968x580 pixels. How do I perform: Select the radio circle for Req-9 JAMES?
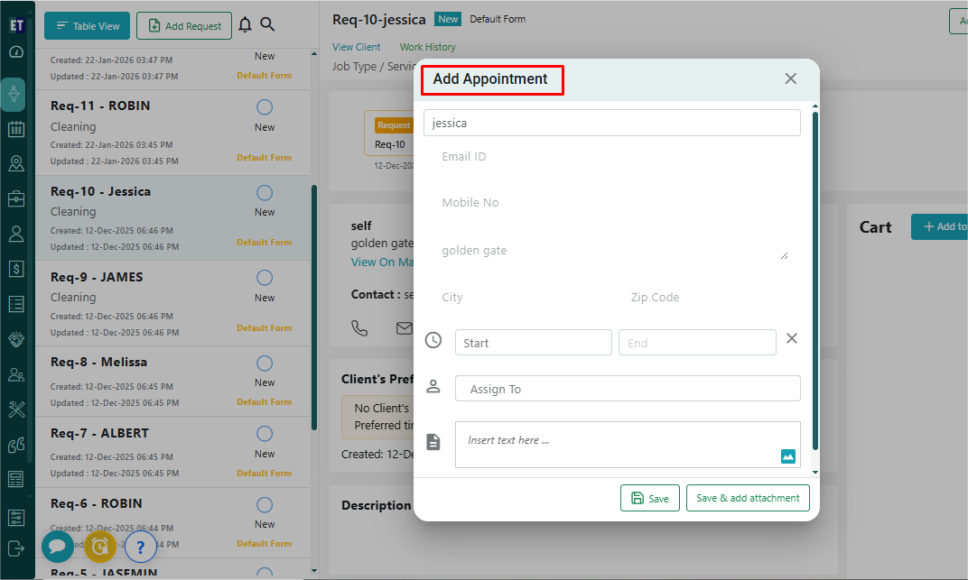(x=265, y=278)
